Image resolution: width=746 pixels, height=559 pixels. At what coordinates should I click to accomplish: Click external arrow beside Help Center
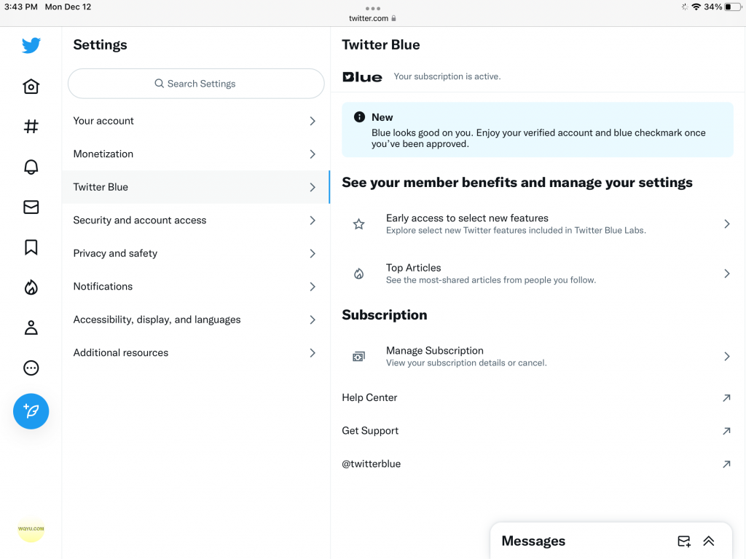pyautogui.click(x=726, y=398)
